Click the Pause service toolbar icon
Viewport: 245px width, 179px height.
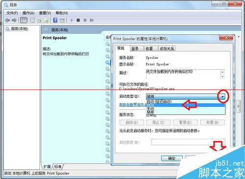point(85,20)
